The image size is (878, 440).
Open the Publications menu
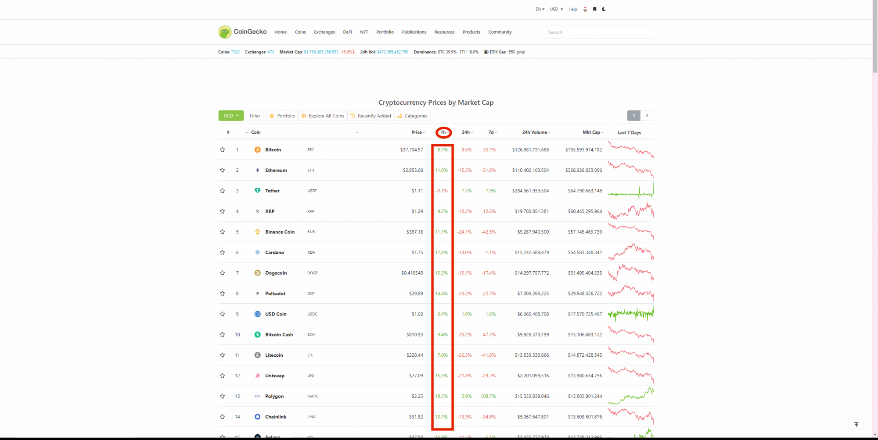tap(414, 32)
